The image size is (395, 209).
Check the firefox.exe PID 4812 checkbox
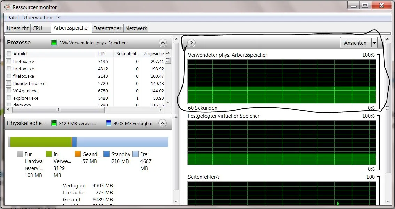click(9, 69)
